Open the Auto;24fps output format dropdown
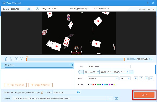The image size is (157, 102). 67,92
